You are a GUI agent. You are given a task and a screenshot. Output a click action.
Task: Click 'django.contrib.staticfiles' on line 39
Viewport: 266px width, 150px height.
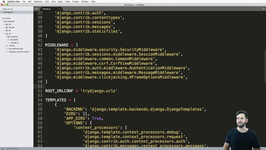(87, 31)
